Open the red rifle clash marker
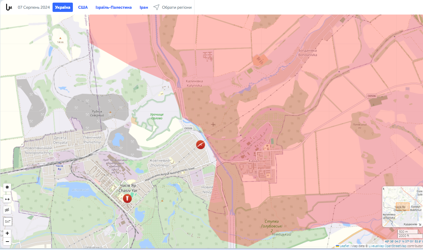The height and width of the screenshot is (250, 423). (201, 144)
